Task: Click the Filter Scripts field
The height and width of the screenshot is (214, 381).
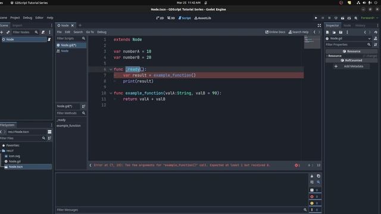Action: pos(71,38)
